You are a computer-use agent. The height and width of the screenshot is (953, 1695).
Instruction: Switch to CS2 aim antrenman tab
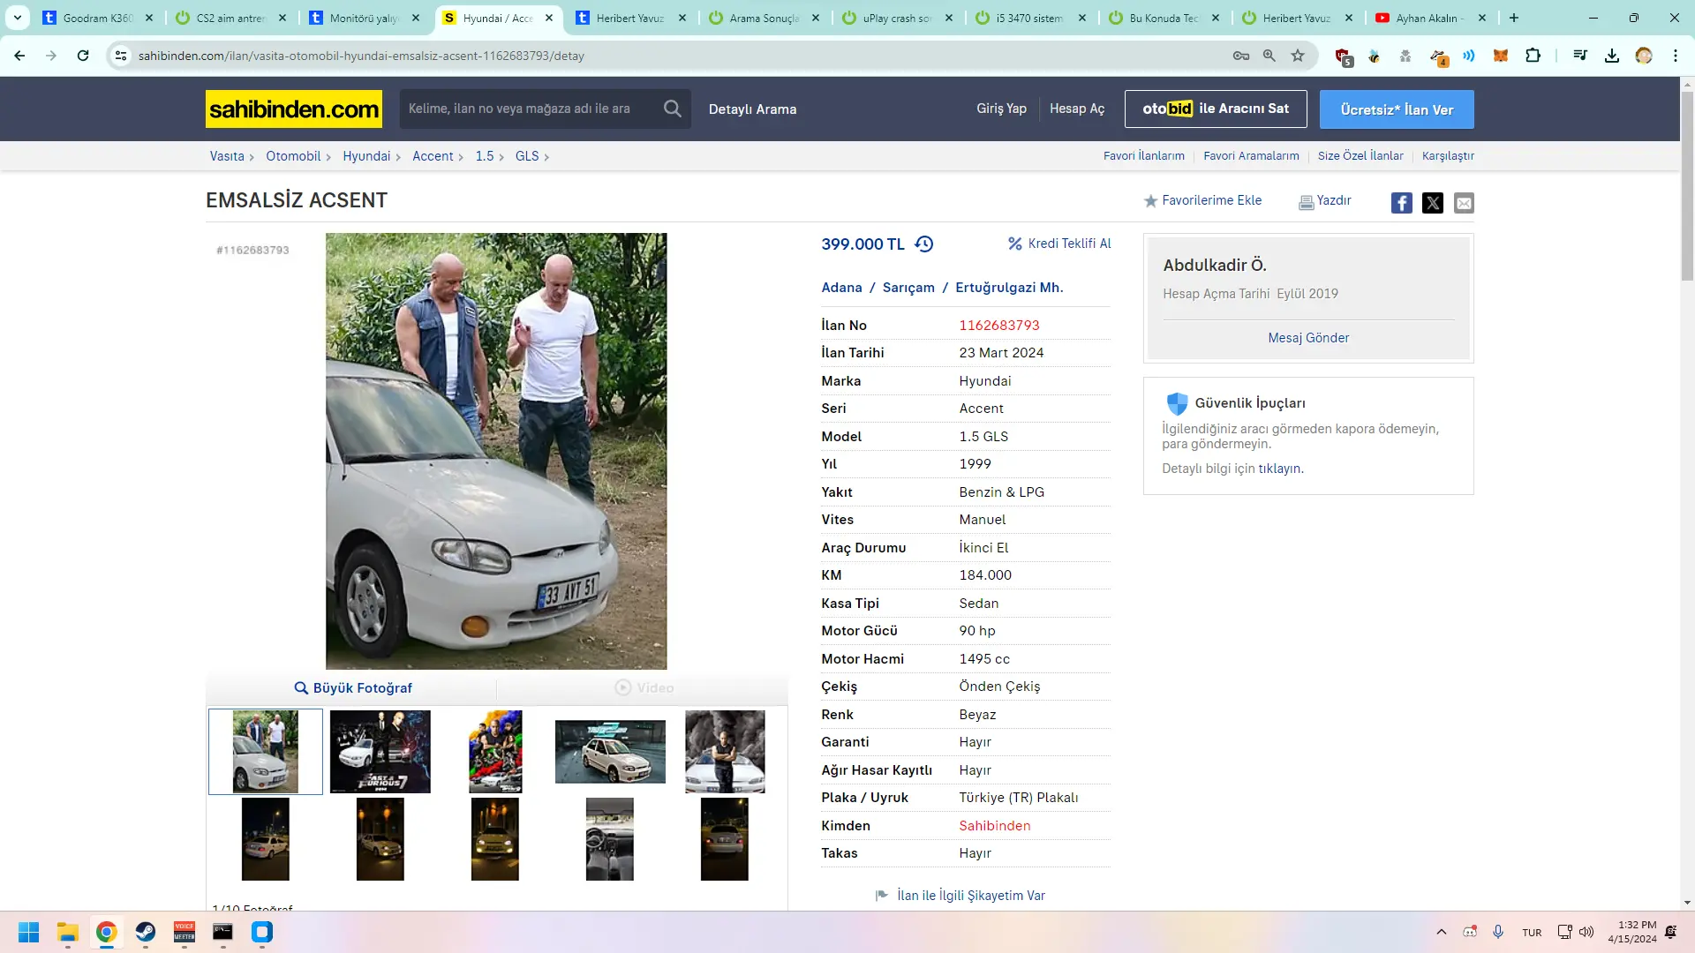[x=231, y=18]
